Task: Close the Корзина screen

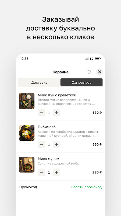Action: click(x=99, y=72)
